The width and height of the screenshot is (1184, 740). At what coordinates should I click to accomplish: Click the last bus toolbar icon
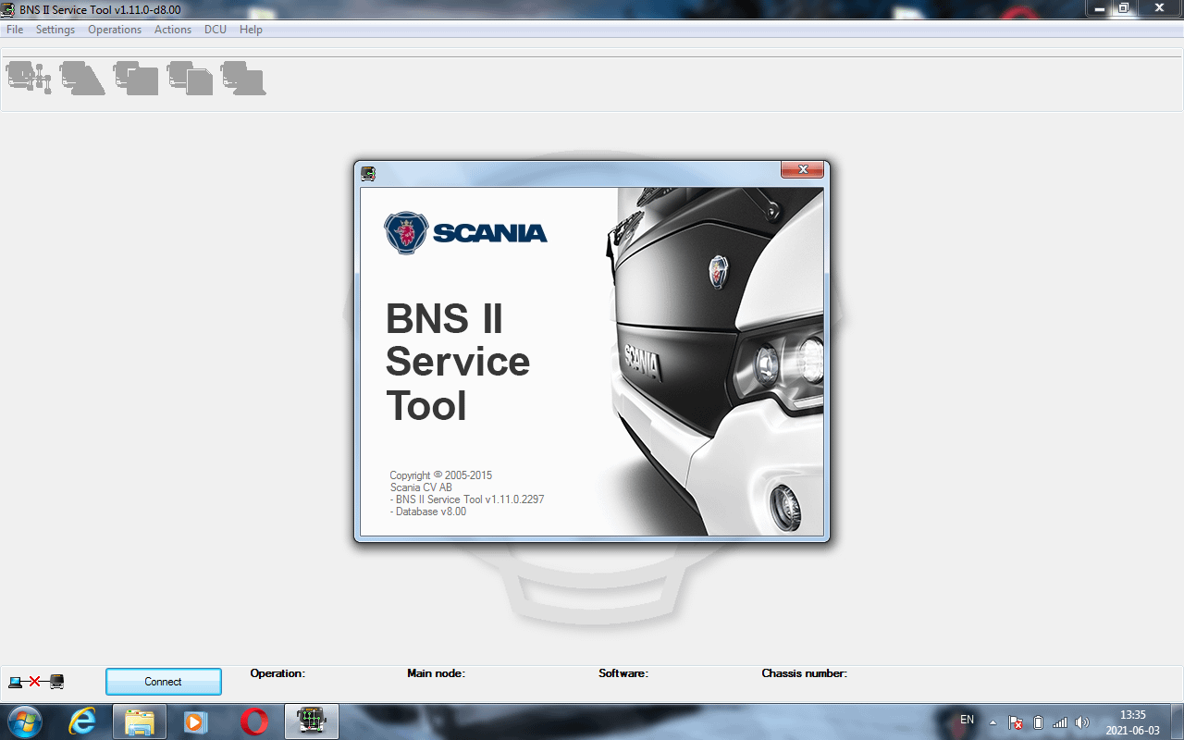click(242, 78)
